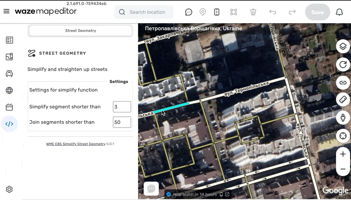
Task: Center map on my location
Action: [x=343, y=136]
